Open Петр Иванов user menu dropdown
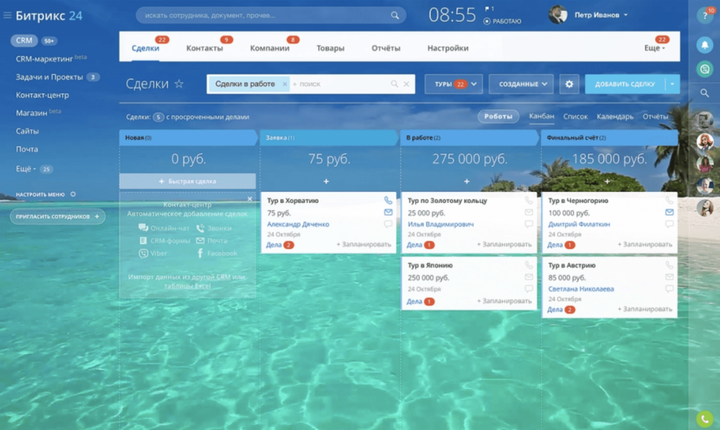The image size is (720, 430). tap(601, 15)
